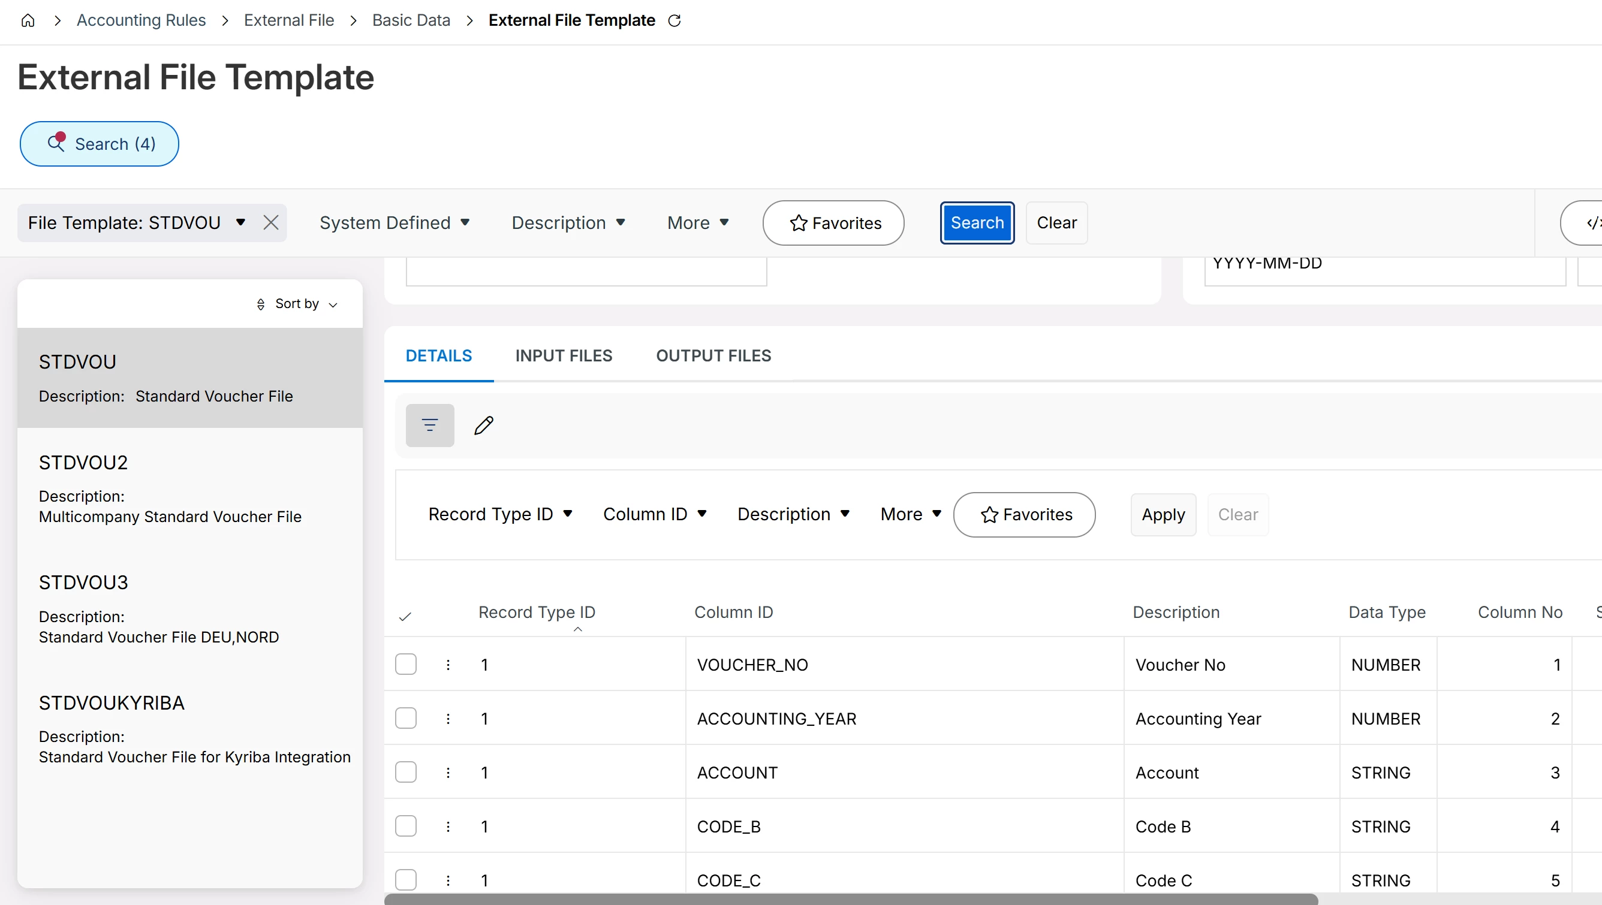Expand the Record Type ID filter dropdown
The height and width of the screenshot is (905, 1602).
click(500, 514)
